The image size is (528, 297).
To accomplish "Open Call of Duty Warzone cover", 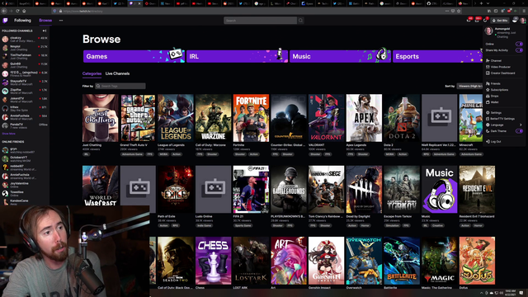I will point(214,118).
